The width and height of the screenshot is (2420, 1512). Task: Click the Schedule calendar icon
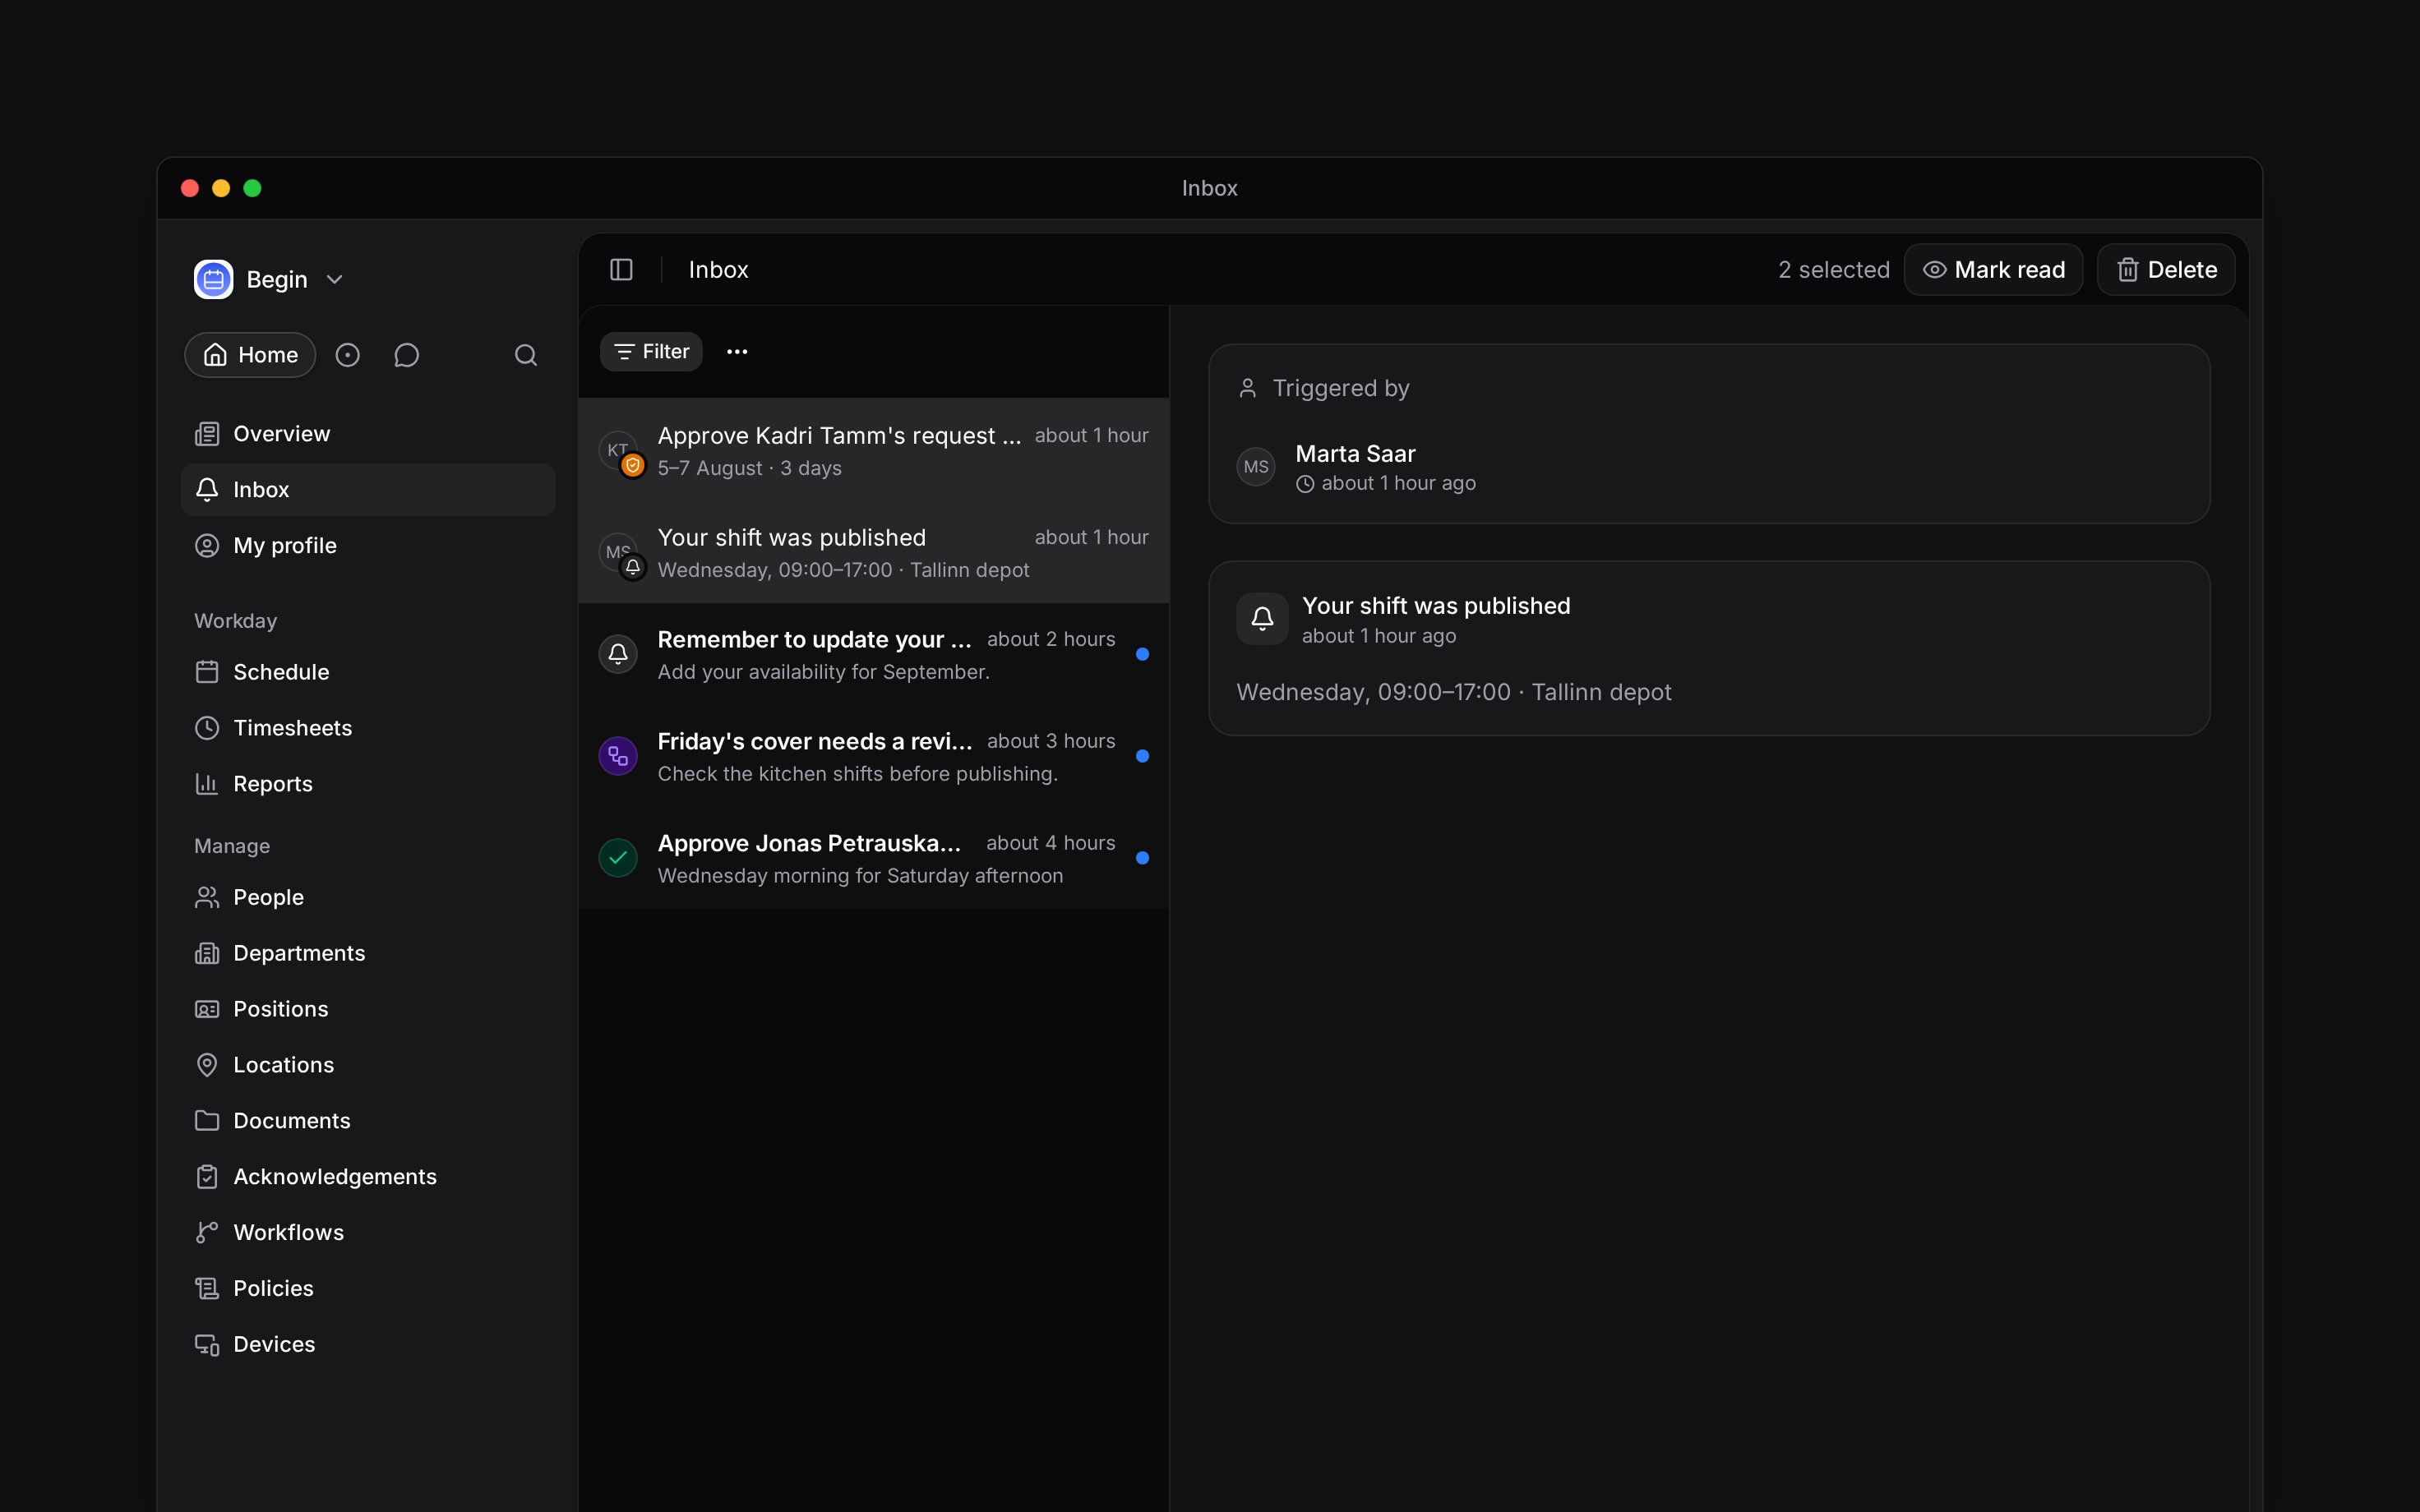point(207,672)
